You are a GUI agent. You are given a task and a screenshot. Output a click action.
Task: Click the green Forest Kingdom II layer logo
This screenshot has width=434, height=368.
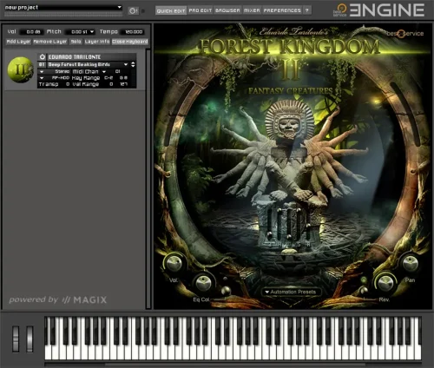20,69
